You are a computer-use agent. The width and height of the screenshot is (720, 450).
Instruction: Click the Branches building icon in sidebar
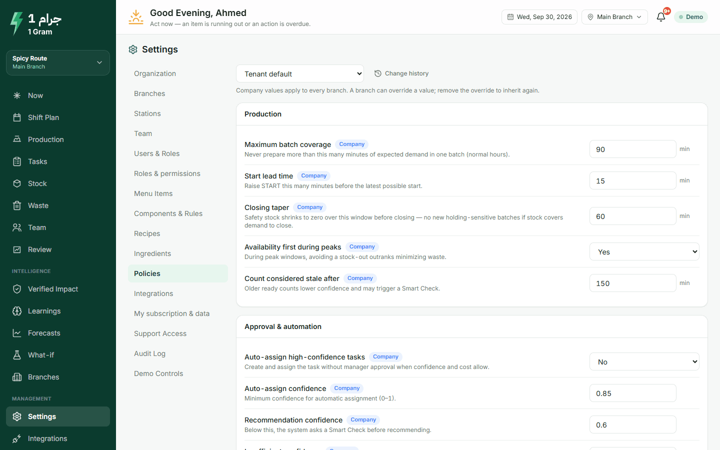tap(17, 377)
